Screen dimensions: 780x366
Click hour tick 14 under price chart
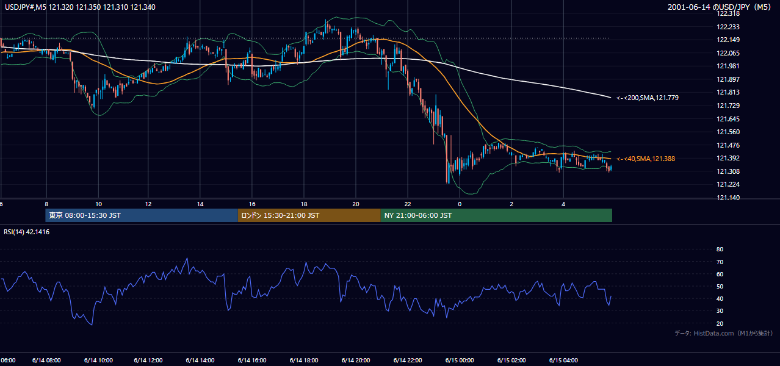click(200, 204)
